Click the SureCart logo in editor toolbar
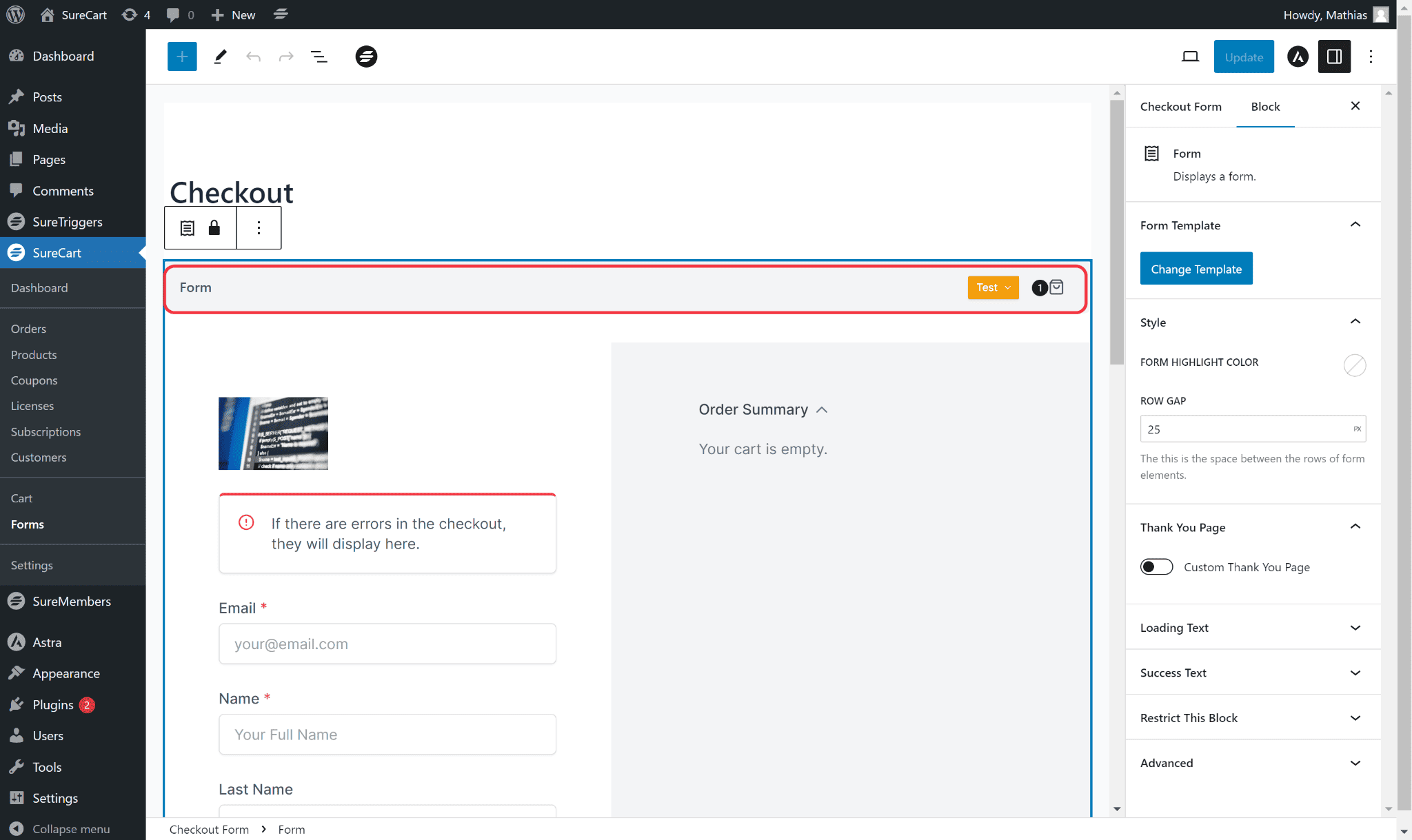The height and width of the screenshot is (840, 1412). (x=366, y=57)
